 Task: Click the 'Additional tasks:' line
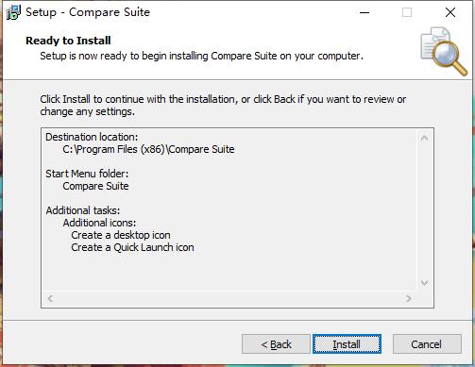tap(83, 210)
